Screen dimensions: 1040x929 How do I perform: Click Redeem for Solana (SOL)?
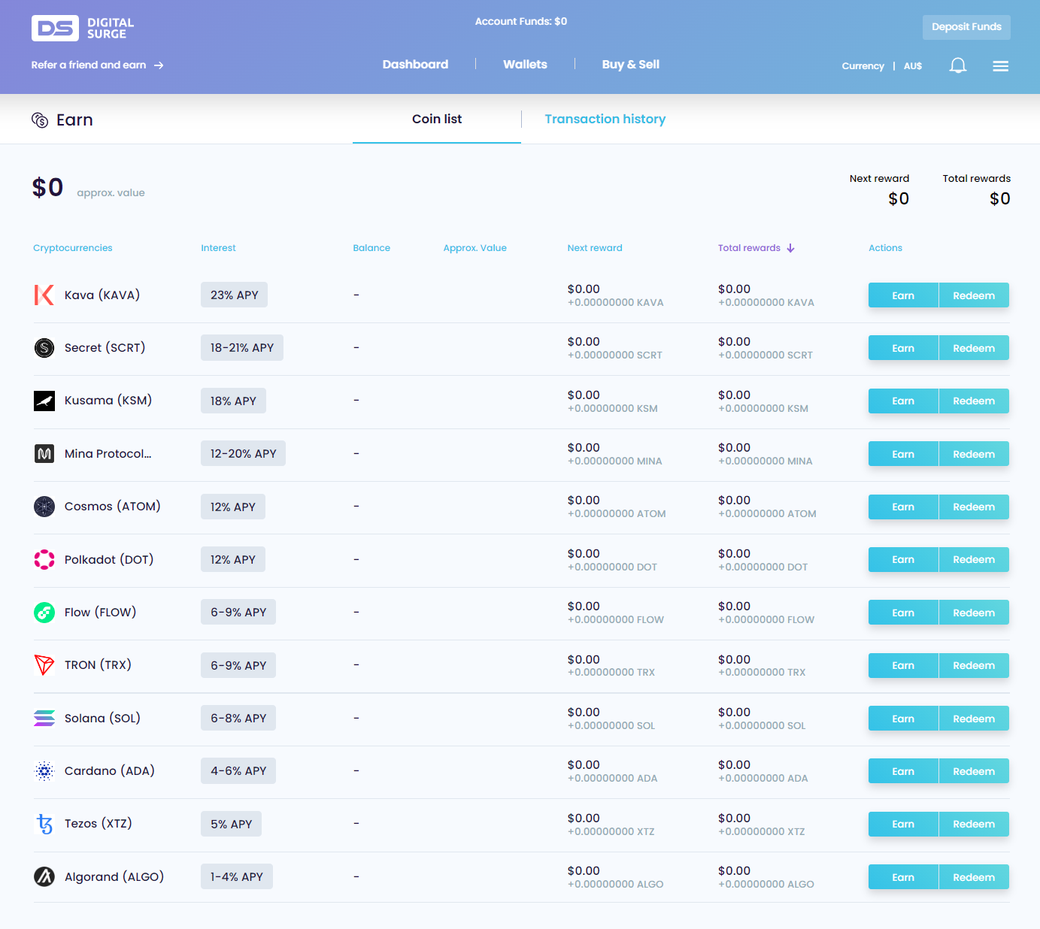click(974, 719)
